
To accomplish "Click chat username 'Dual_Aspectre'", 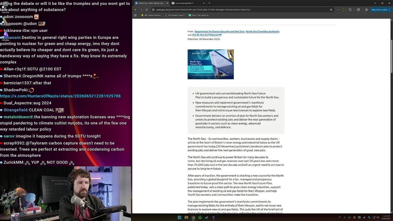I will coord(18,103).
